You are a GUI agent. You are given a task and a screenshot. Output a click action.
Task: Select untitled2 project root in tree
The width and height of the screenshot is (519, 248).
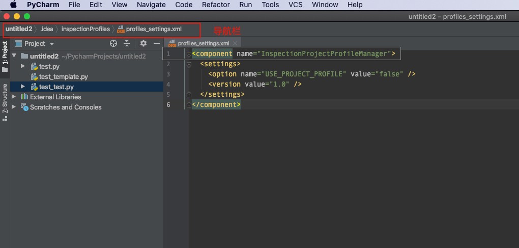tap(44, 57)
